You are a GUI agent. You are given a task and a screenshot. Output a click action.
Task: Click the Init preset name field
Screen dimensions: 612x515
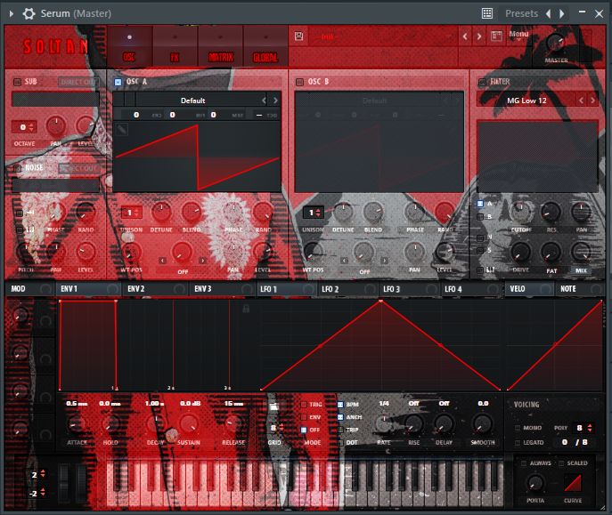pos(382,36)
